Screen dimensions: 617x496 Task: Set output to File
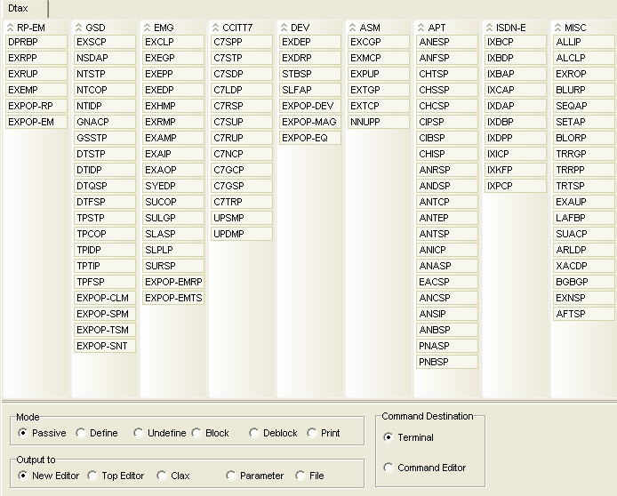point(300,476)
